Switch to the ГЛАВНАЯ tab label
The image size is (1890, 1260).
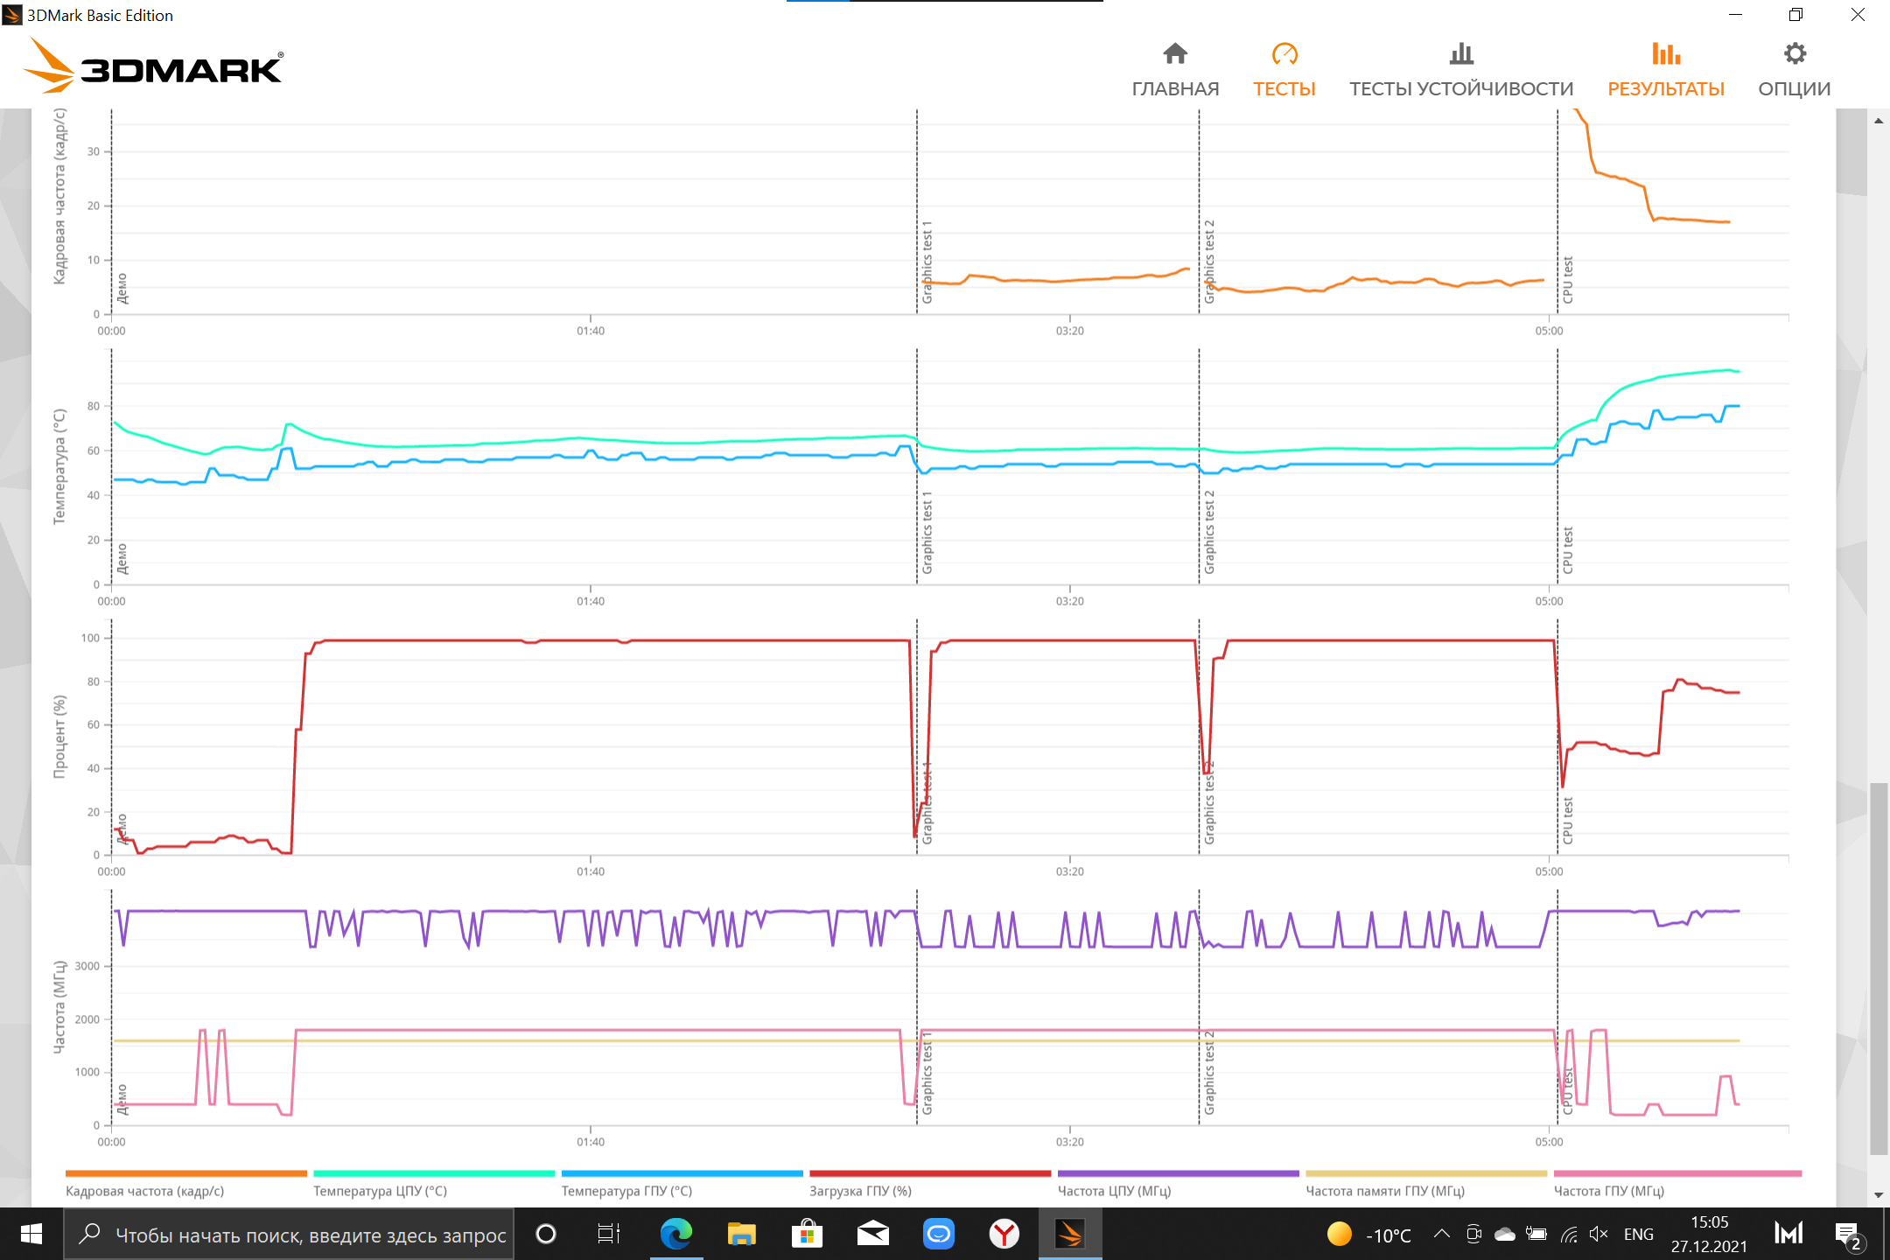[1174, 89]
